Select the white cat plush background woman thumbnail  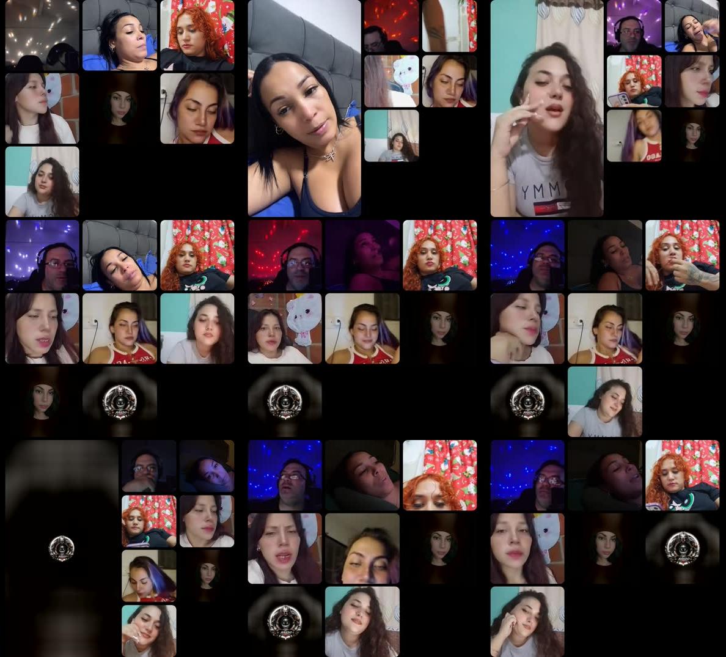284,328
